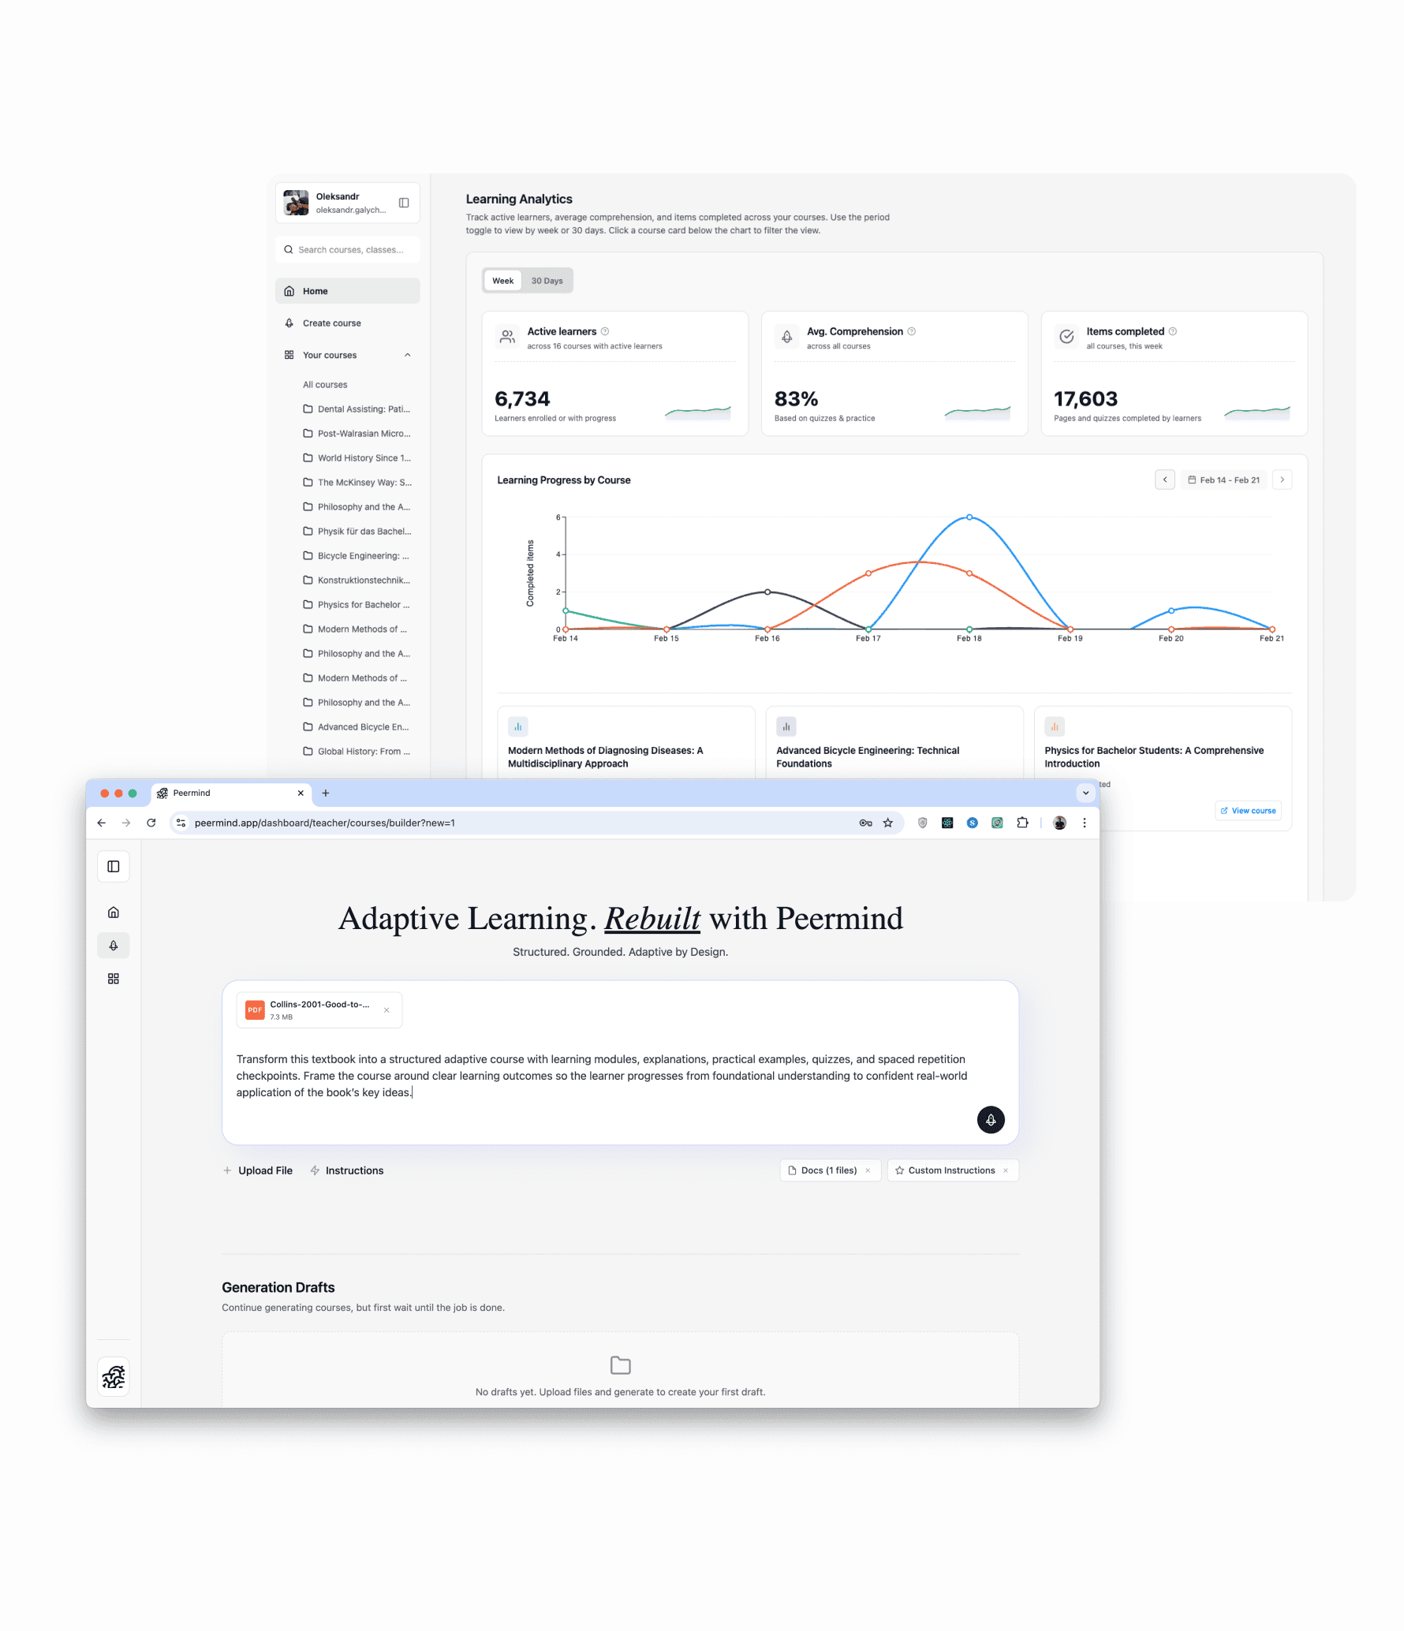Toggle sidebar panel icon in browser window
Screen dimensions: 1404x1631
point(113,867)
